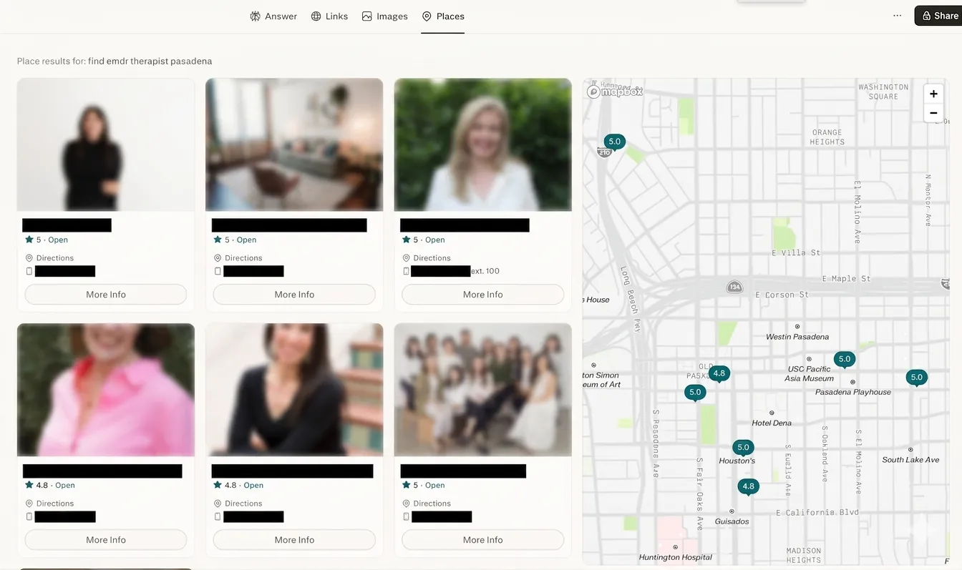The image size is (962, 570).
Task: Select the 4.8 map marker near Old Pasadena
Action: [719, 373]
